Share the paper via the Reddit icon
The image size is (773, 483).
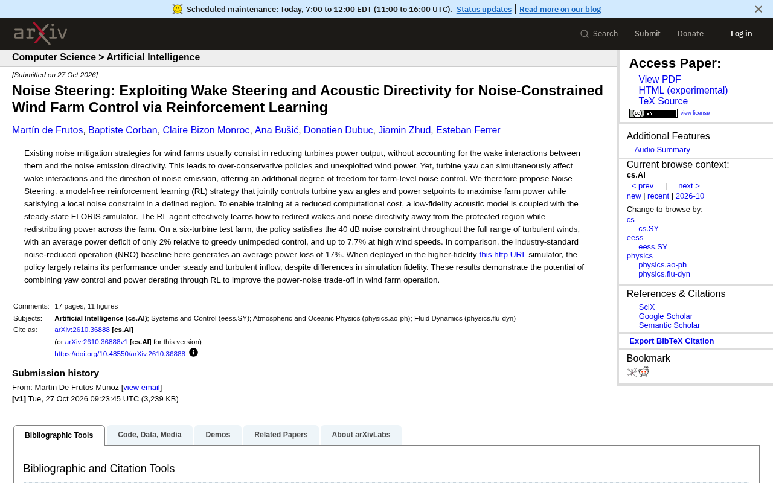644,372
